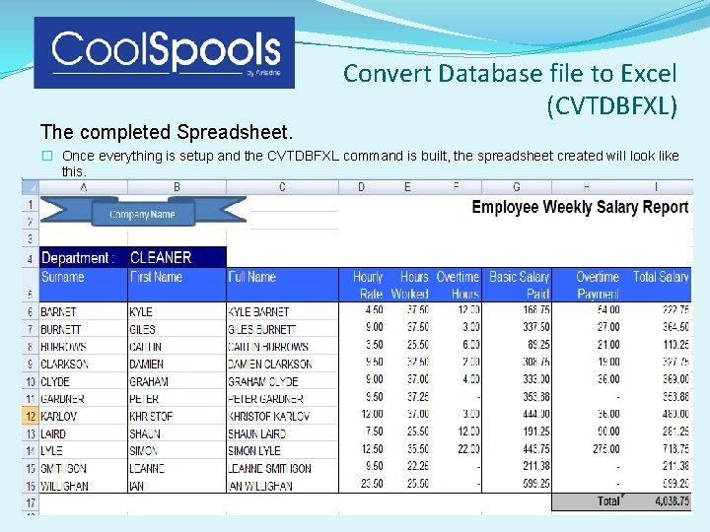Select the IAN WILLIGHAN full name cell
710x532 pixels.
[282, 486]
